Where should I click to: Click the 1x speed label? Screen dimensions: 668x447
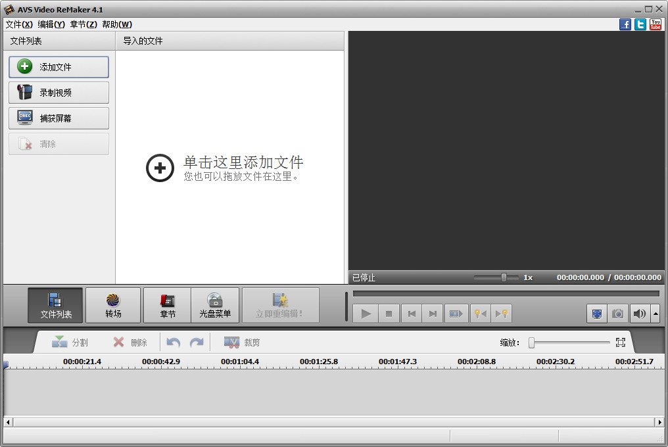click(528, 277)
